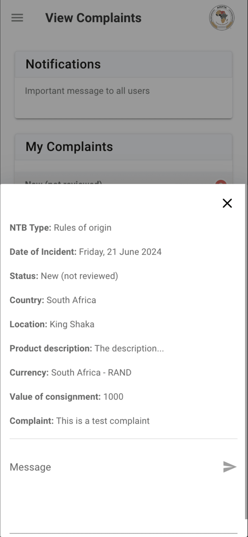Screen dimensions: 248x537
Task: Open the 'Important message to all users' notification
Action: 87,91
